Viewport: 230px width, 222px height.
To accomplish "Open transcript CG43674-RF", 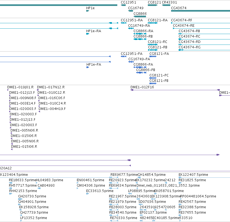I will [201, 23].
